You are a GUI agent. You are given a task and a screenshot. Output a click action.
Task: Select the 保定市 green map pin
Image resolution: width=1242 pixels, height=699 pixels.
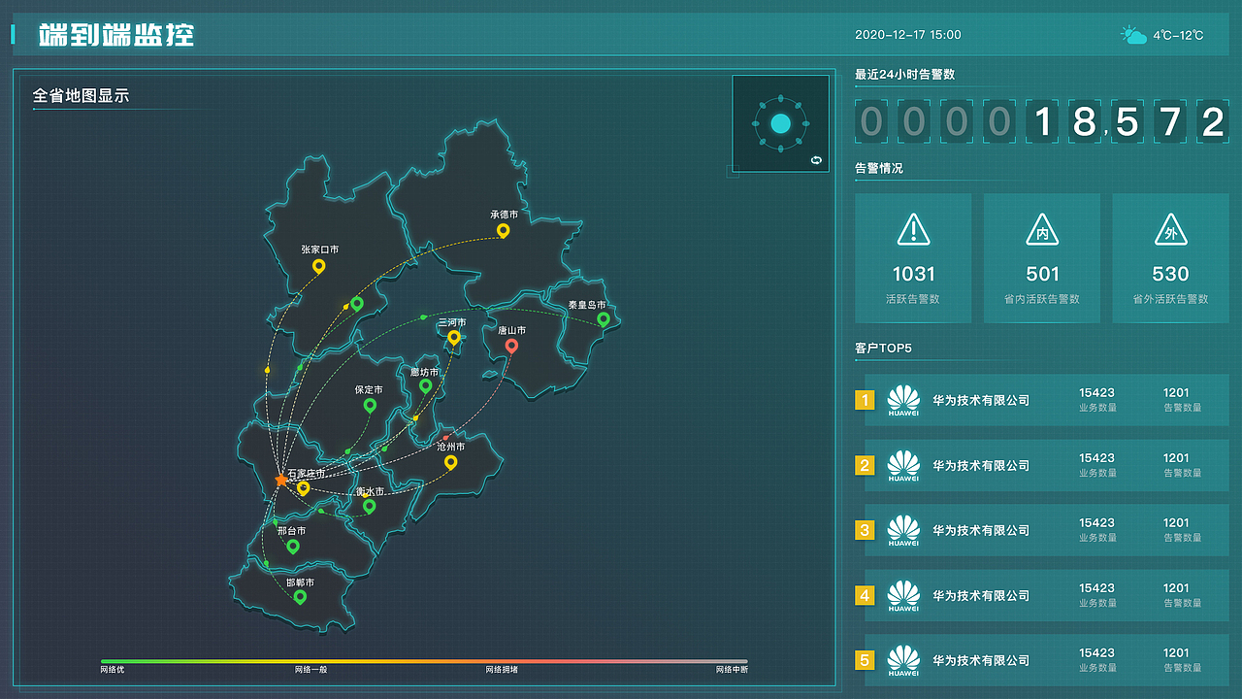[370, 405]
